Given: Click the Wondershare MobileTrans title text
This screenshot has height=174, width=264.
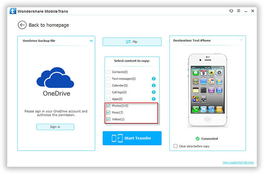Looking at the screenshot, I should point(43,11).
